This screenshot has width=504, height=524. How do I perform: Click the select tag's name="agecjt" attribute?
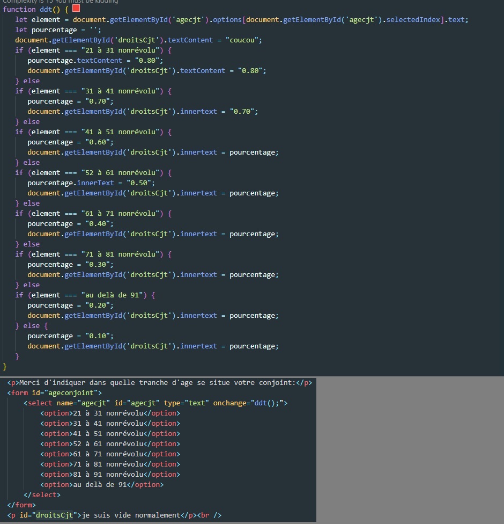(83, 403)
